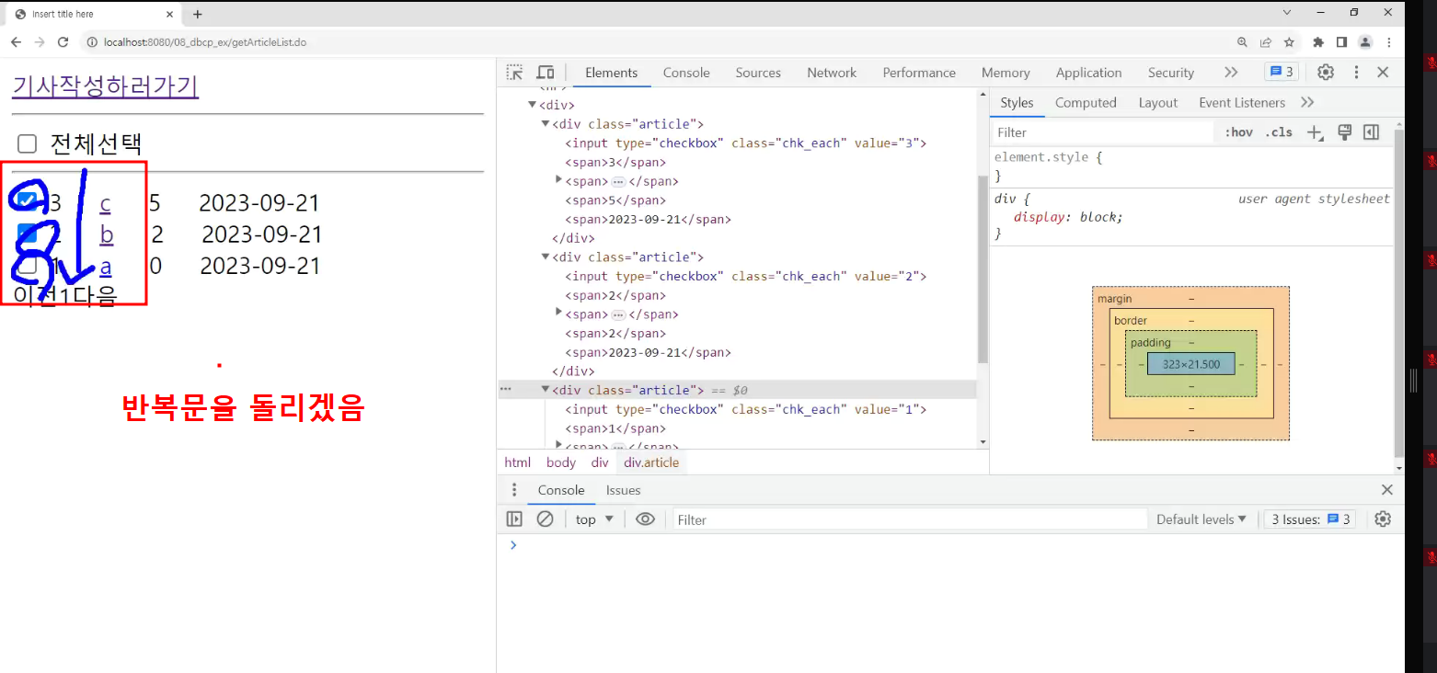
Task: Click the Styles pane Filter field
Action: point(1102,132)
